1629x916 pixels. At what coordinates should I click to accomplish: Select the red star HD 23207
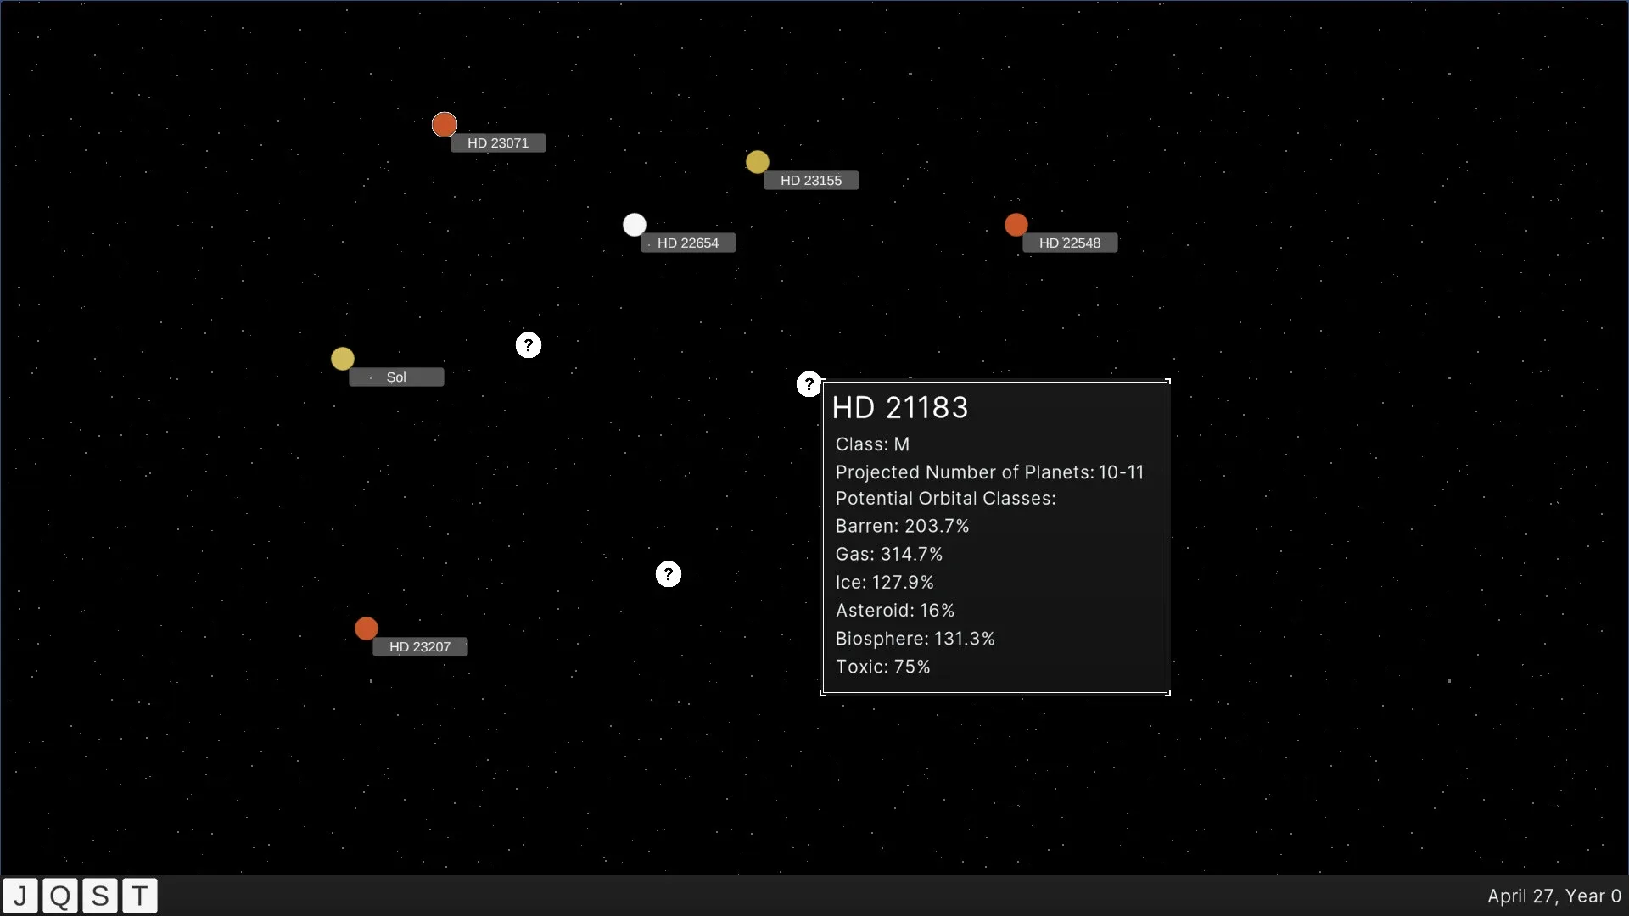tap(366, 628)
